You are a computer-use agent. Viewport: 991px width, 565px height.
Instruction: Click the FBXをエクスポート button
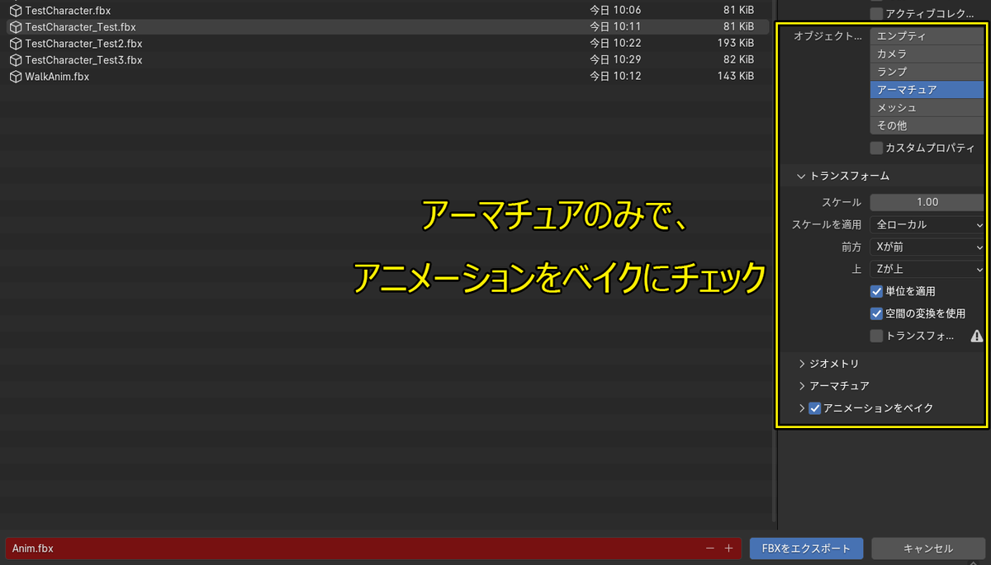click(x=807, y=549)
